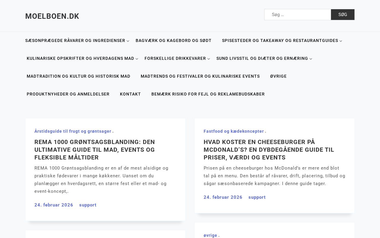Viewport: 380px width, 238px height.
Task: Open the øvrige category link in lower card
Action: (210, 235)
